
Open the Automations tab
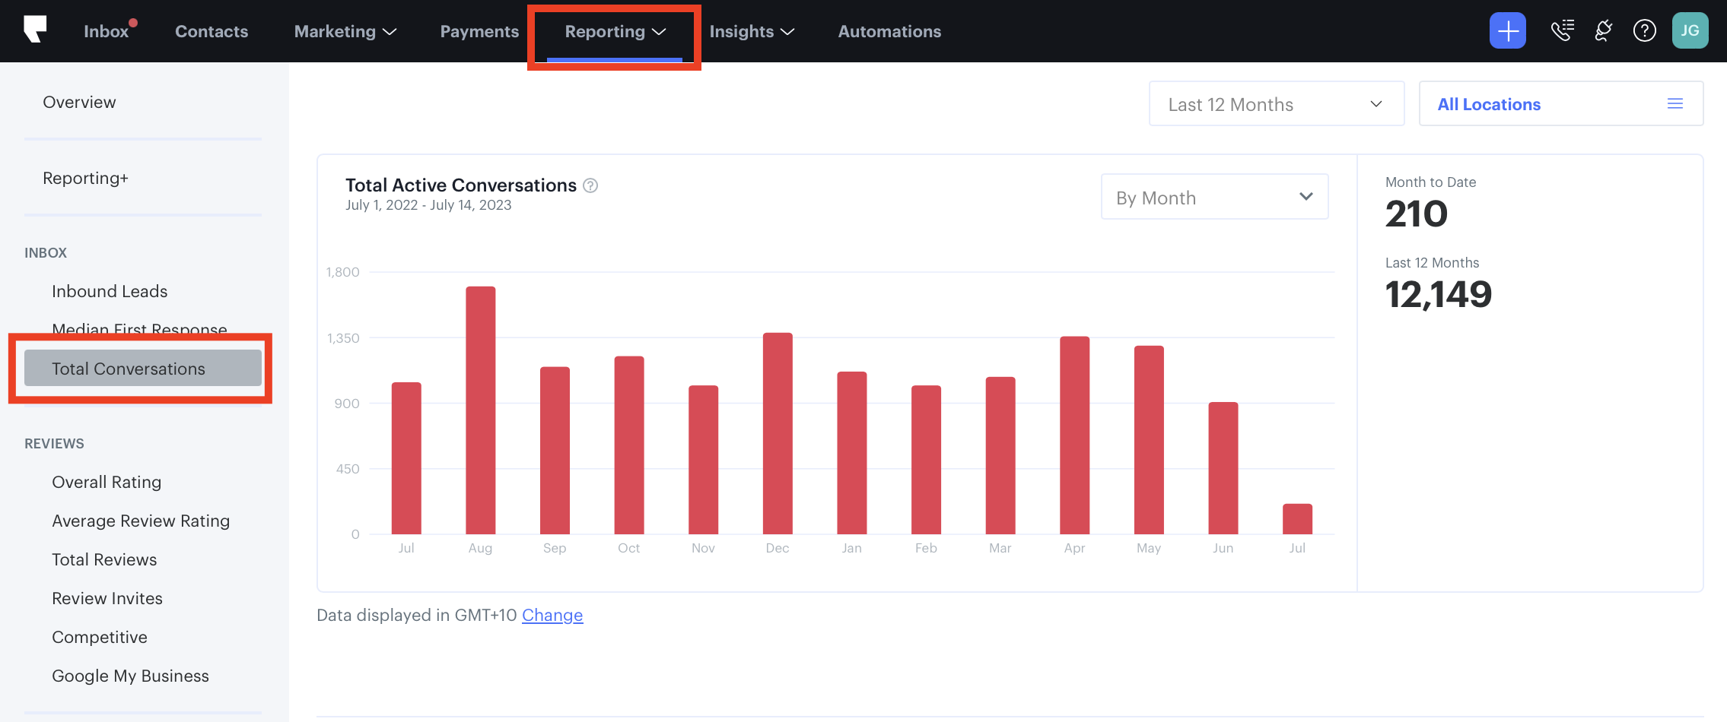point(889,31)
